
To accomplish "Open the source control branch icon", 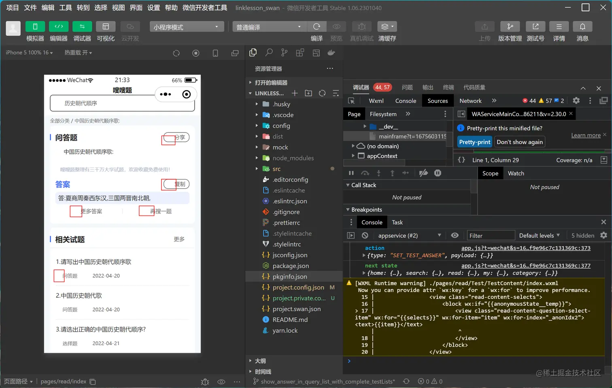I will point(285,52).
